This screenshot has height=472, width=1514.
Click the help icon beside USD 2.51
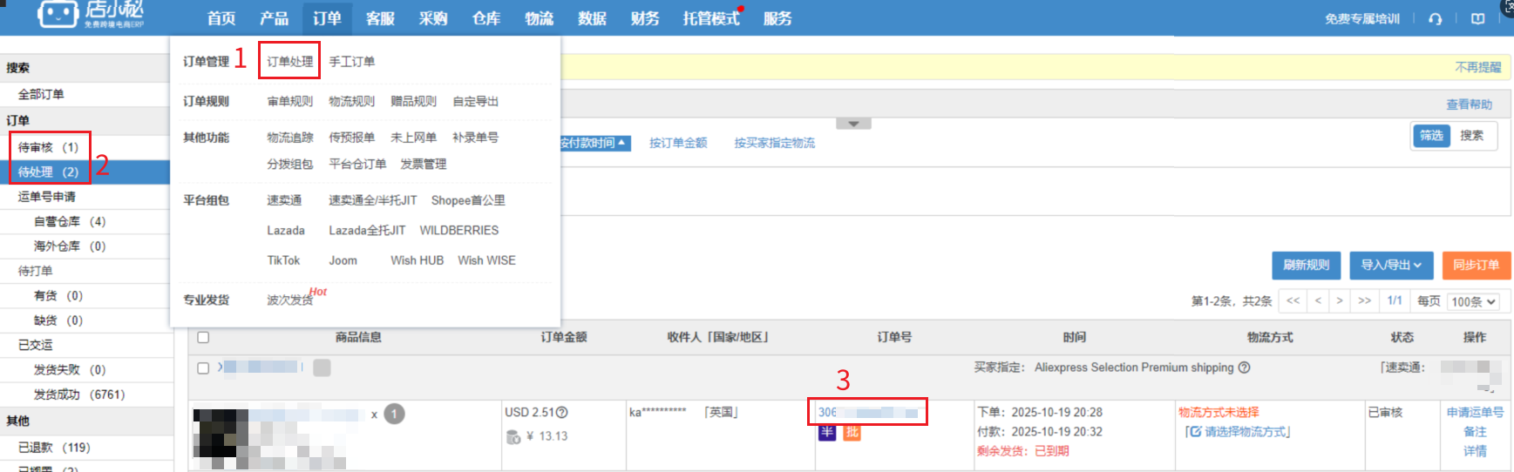pos(562,413)
